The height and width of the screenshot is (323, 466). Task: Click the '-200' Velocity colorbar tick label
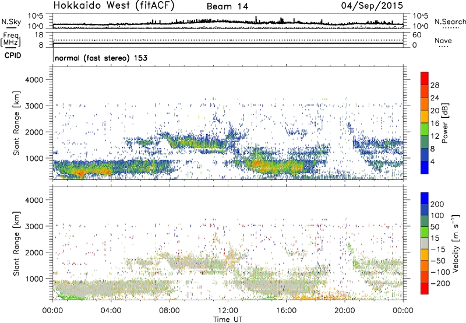pos(440,283)
